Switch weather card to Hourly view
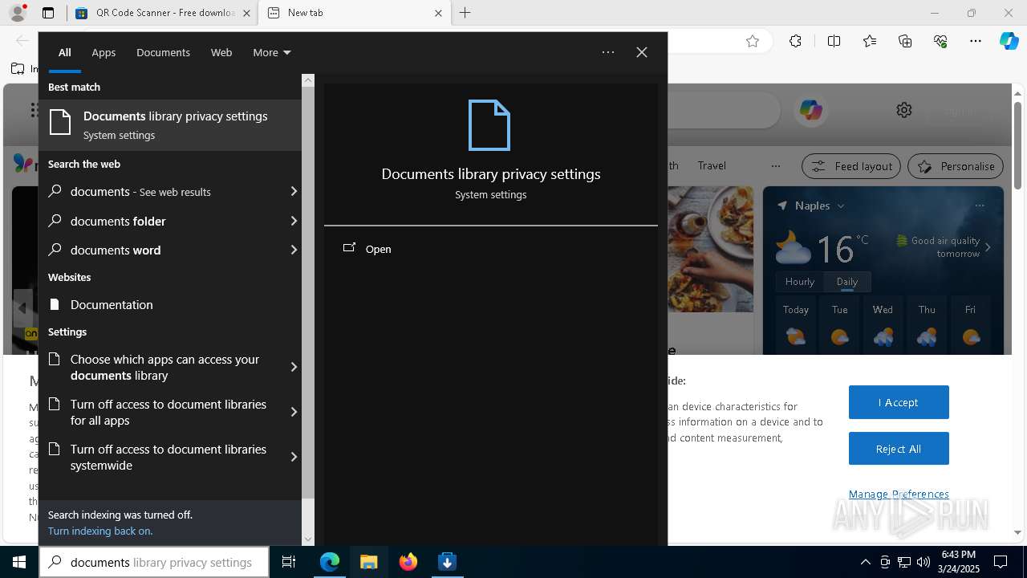The height and width of the screenshot is (578, 1027). click(800, 282)
